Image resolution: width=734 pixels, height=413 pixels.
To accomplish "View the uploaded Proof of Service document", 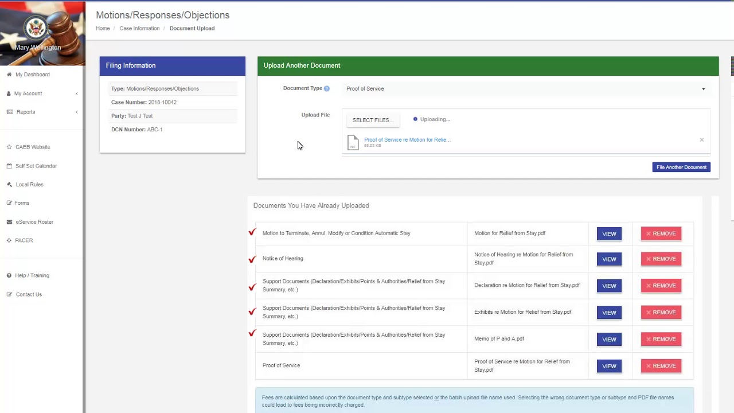I will (609, 366).
